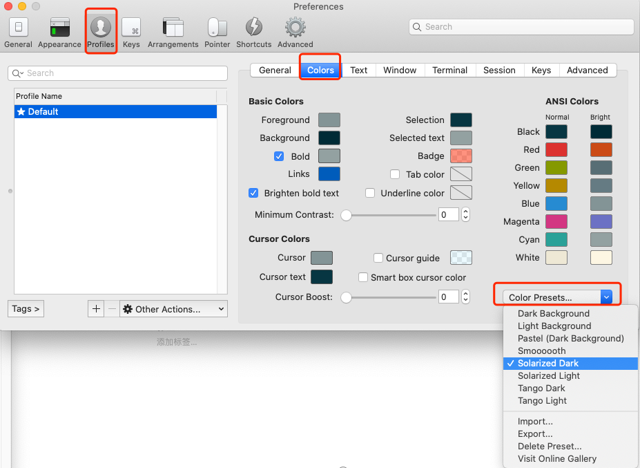This screenshot has height=468, width=640.
Task: Choose the Smoooooth preset
Action: [x=570, y=350]
